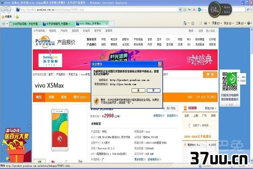253x169 pixels.
Task: Open the Quick Tabs grid icon
Action: click(3, 24)
